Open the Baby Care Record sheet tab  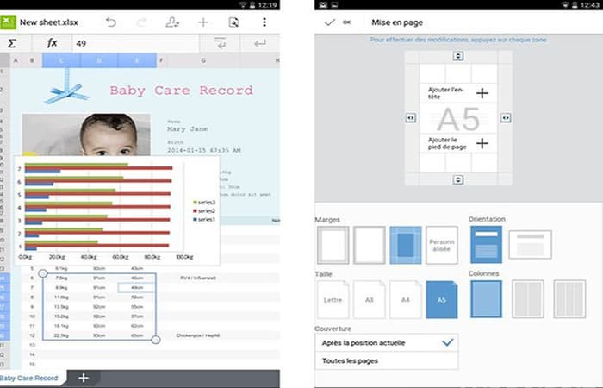tap(31, 378)
